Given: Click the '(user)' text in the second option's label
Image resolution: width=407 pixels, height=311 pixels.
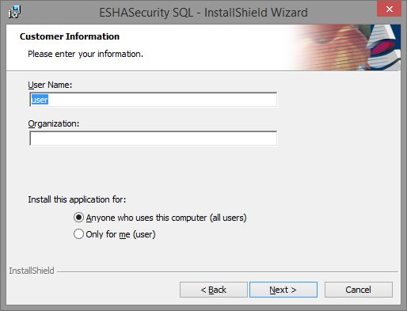Looking at the screenshot, I should tap(144, 234).
